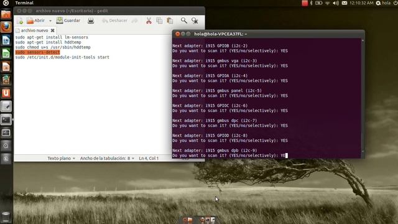Viewport: 398px width, 224px height.
Task: Click the copy icon in gedit toolbar
Action: click(159, 21)
